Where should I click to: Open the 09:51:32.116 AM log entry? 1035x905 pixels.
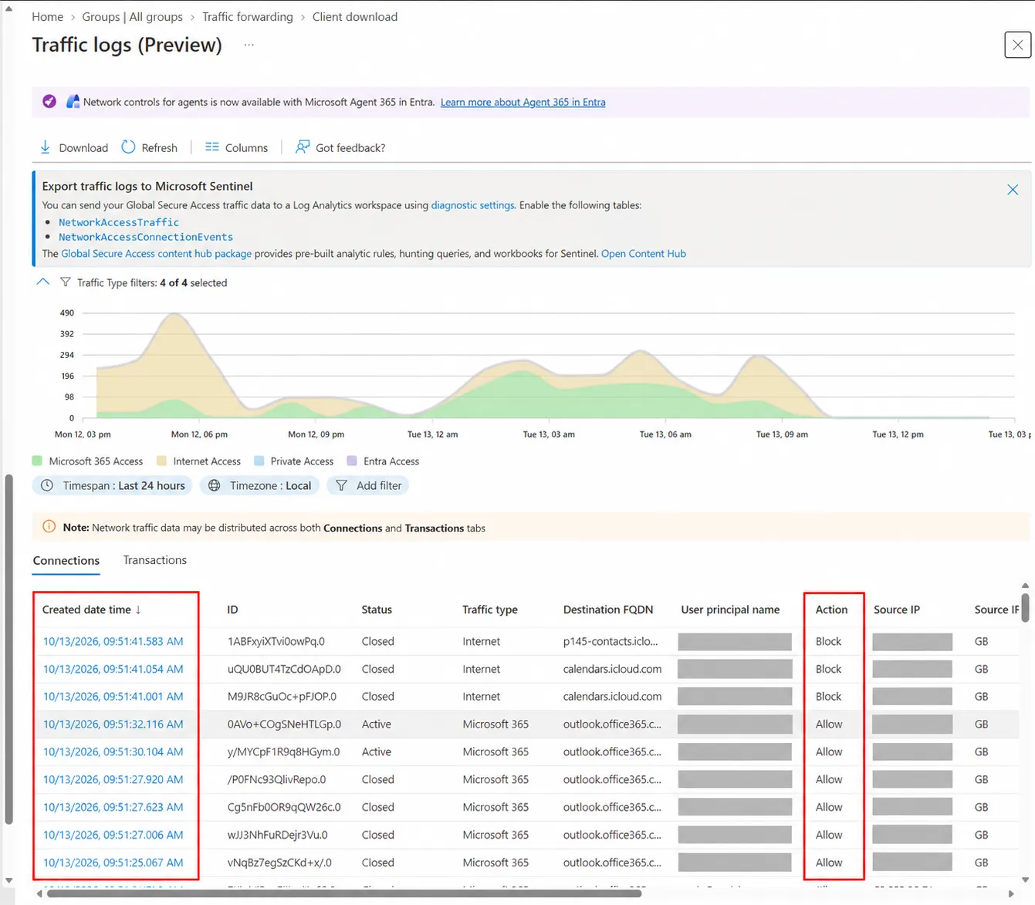click(x=113, y=724)
